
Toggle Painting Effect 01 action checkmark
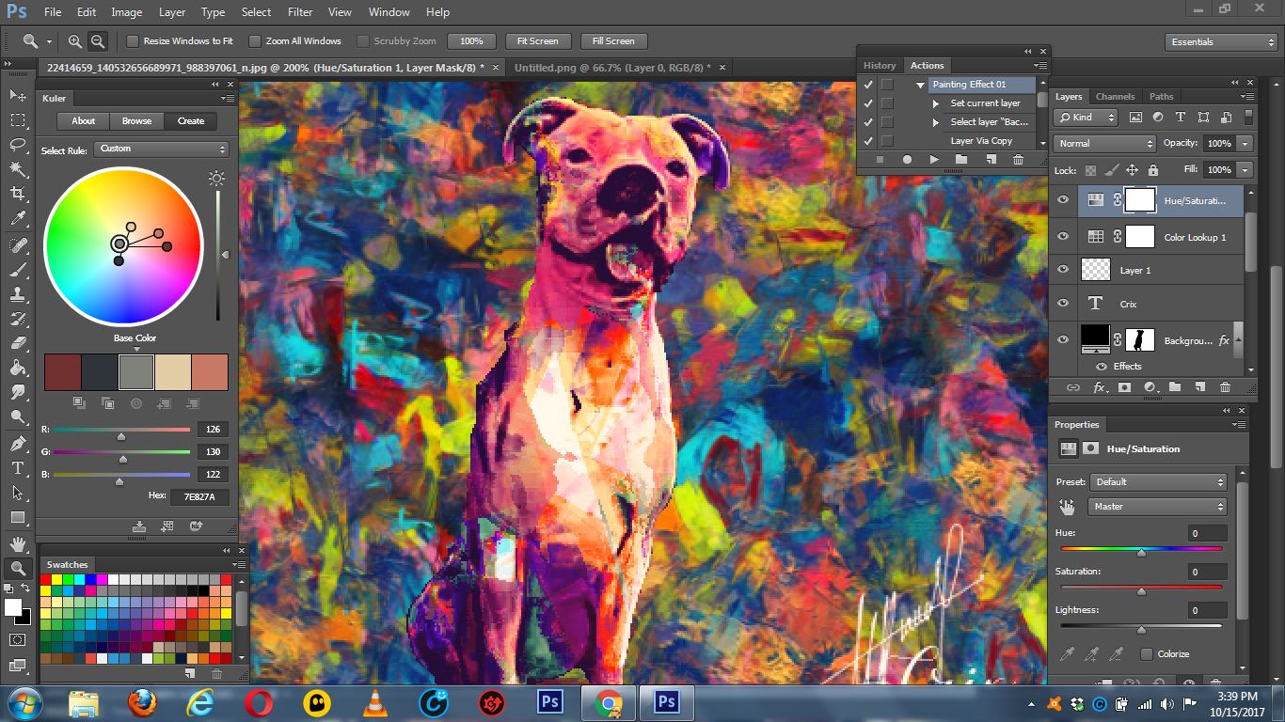point(868,85)
